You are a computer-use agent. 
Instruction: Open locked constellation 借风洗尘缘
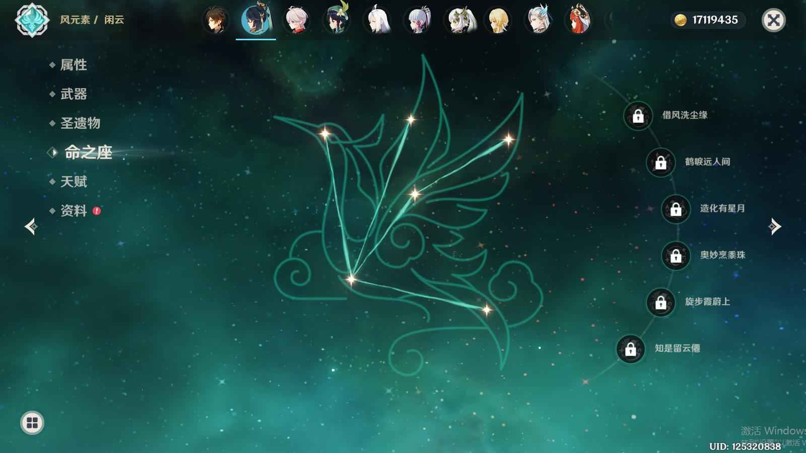638,116
